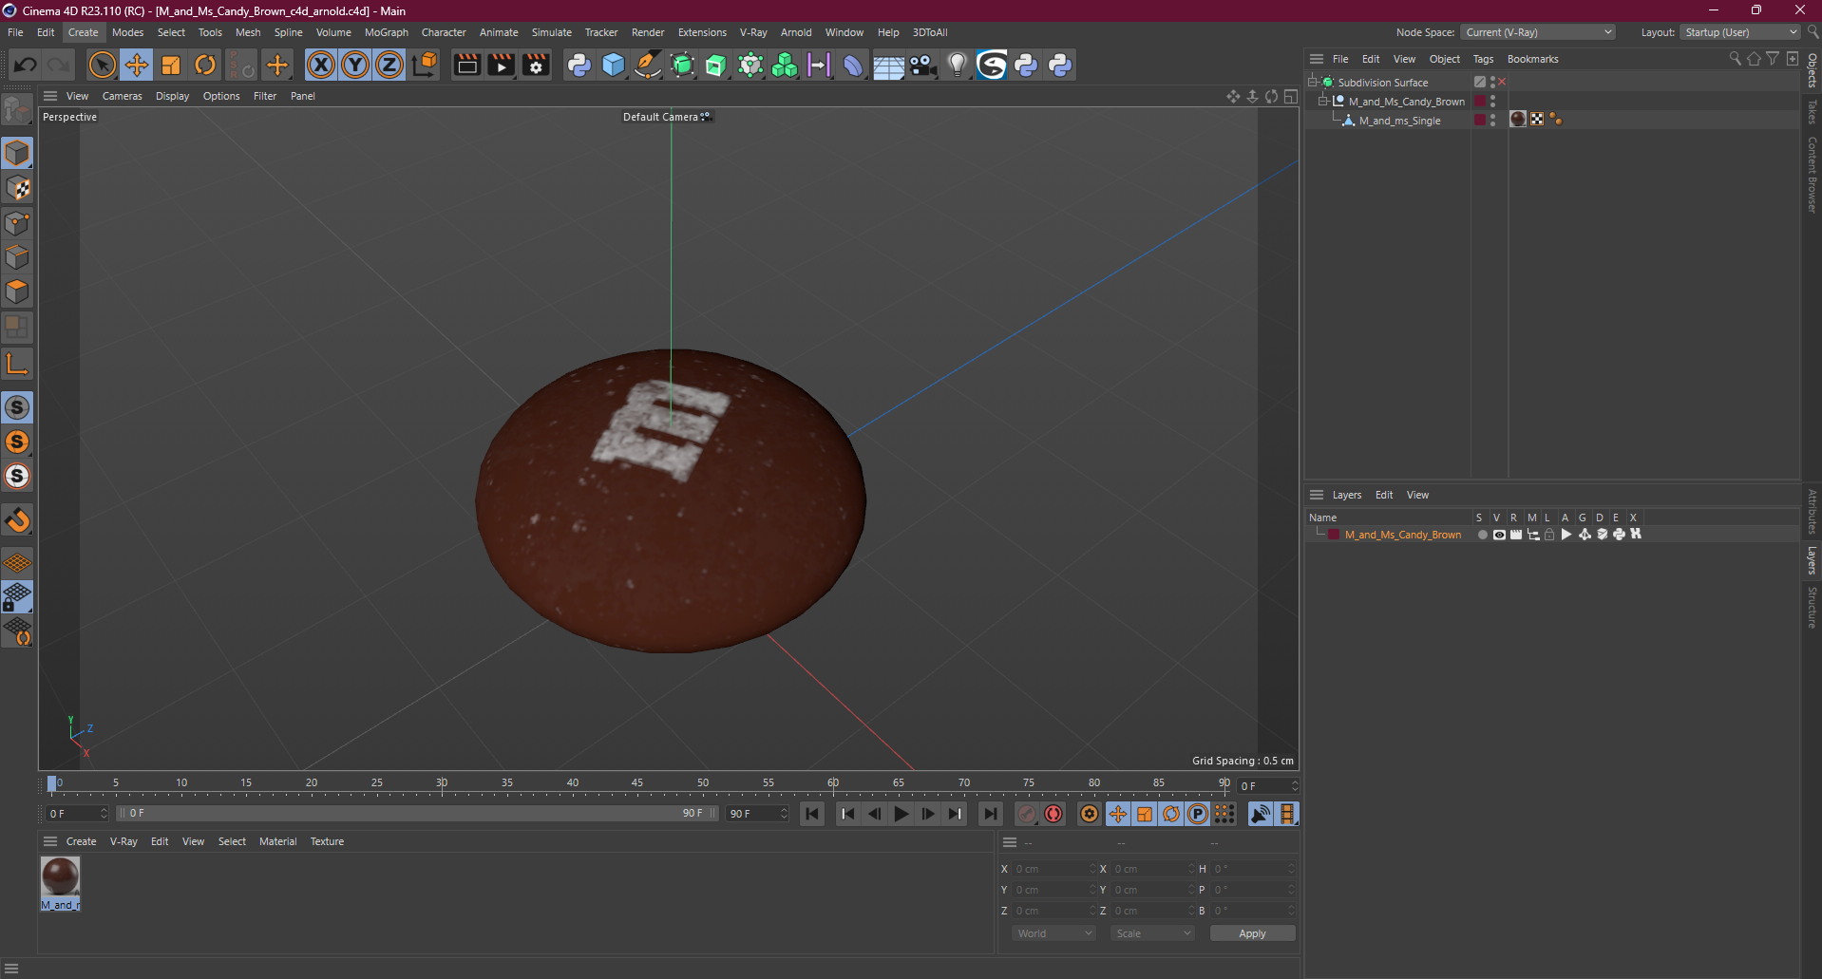Toggle Position keyframe recording
Screen dimensions: 1822x979
[1118, 814]
